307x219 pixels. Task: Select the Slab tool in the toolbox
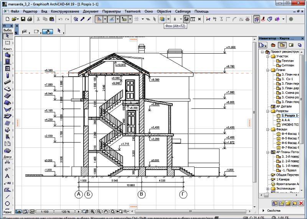[7, 89]
